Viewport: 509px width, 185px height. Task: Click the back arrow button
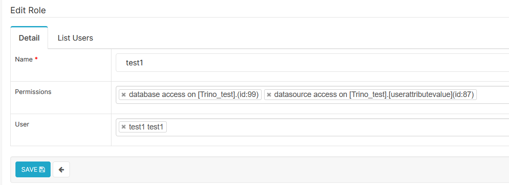[61, 170]
